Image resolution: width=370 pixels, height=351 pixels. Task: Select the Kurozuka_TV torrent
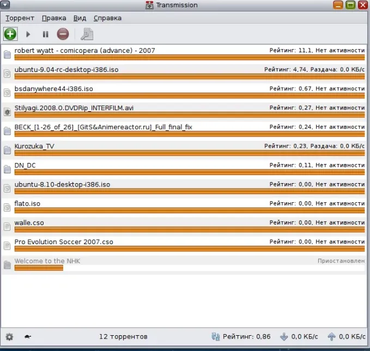pos(184,150)
